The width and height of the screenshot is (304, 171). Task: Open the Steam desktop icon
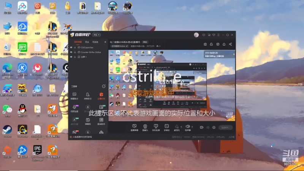tap(7, 131)
